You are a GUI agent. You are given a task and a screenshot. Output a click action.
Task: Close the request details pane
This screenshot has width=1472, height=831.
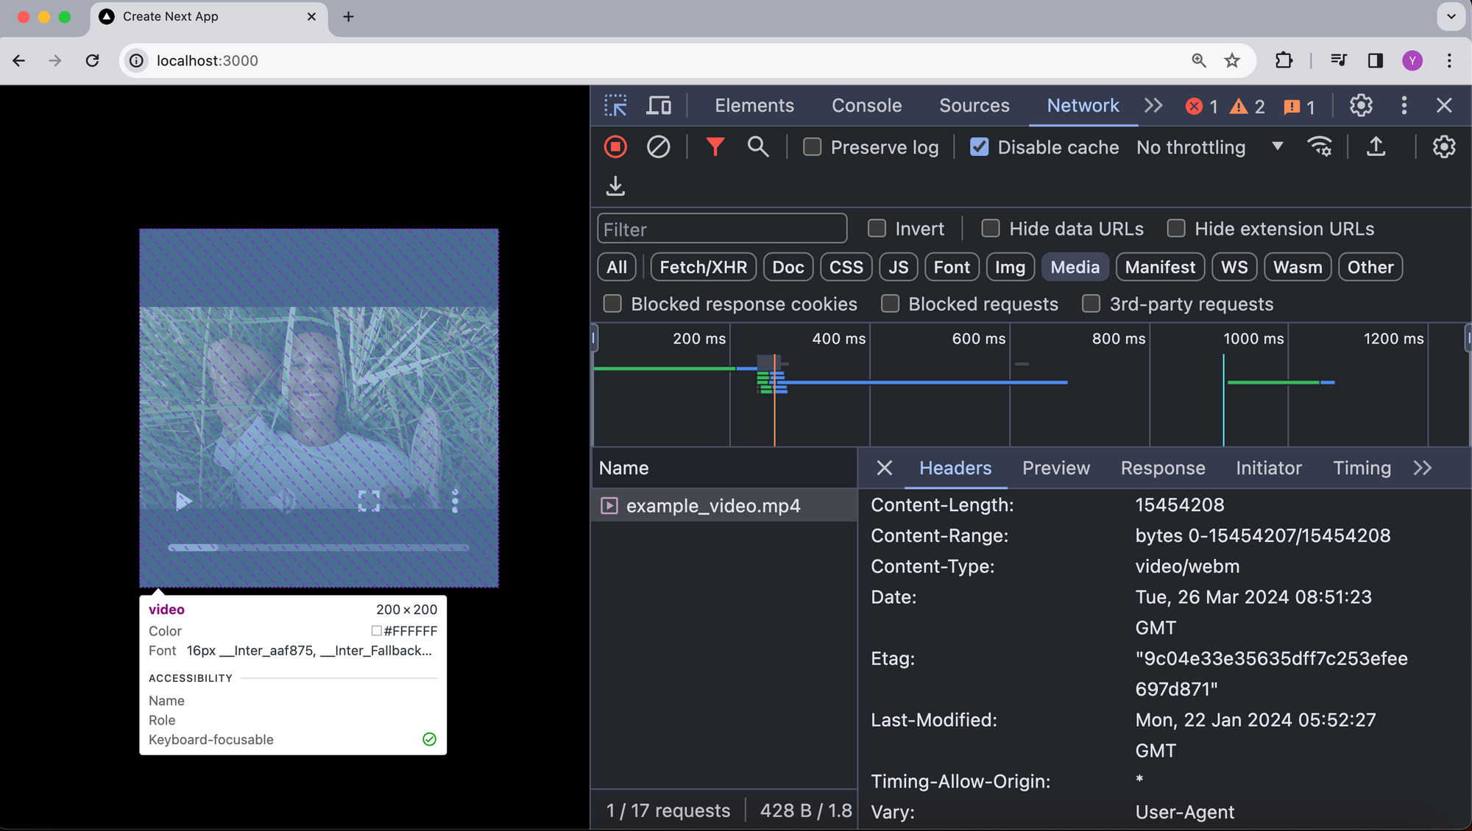(884, 468)
